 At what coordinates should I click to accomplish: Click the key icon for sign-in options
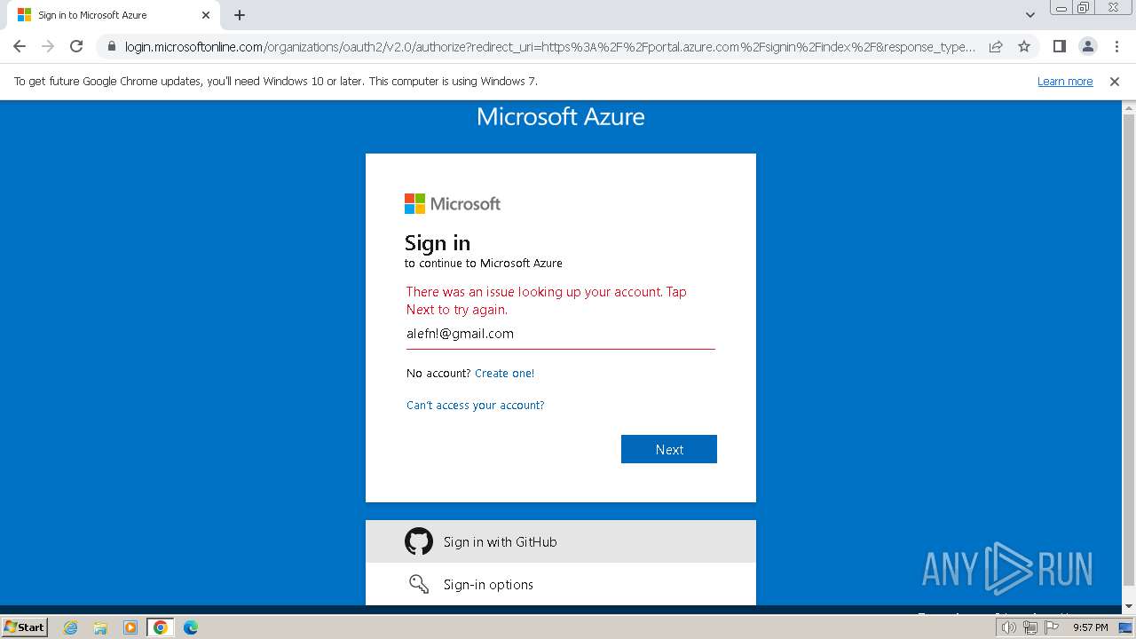[419, 584]
